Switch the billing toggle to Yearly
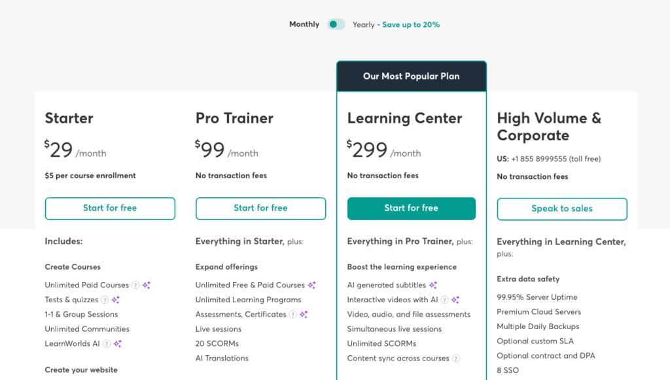This screenshot has height=380, width=670. [x=336, y=24]
